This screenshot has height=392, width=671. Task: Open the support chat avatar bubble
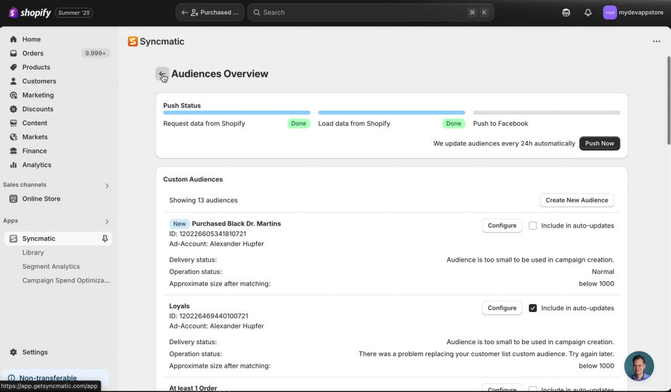[x=639, y=366]
